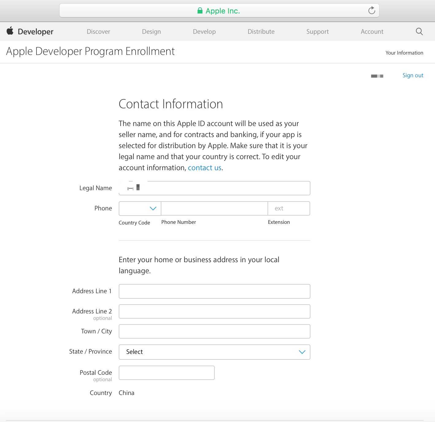
Task: Open the Support menu
Action: 318,32
